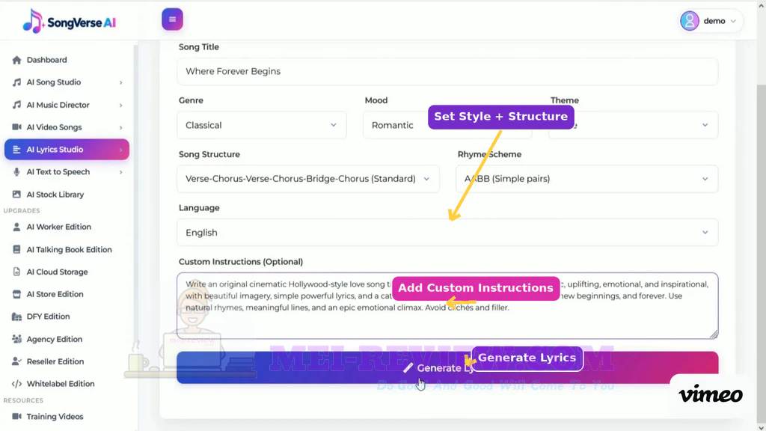Click the Whitelabel Edition code icon

tap(16, 384)
